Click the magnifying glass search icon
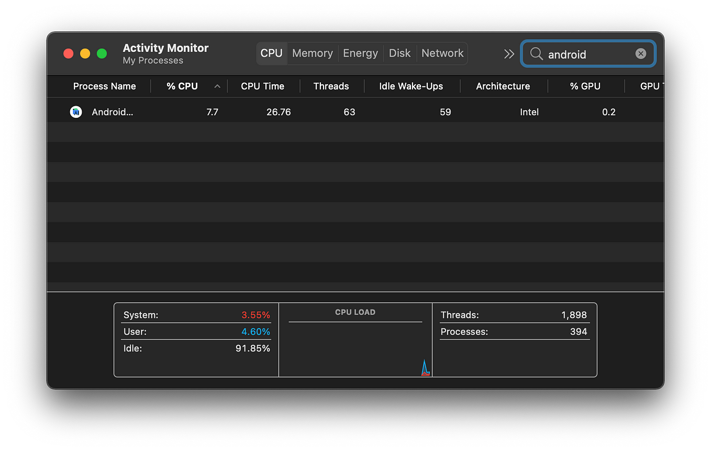The image size is (711, 451). pos(536,53)
